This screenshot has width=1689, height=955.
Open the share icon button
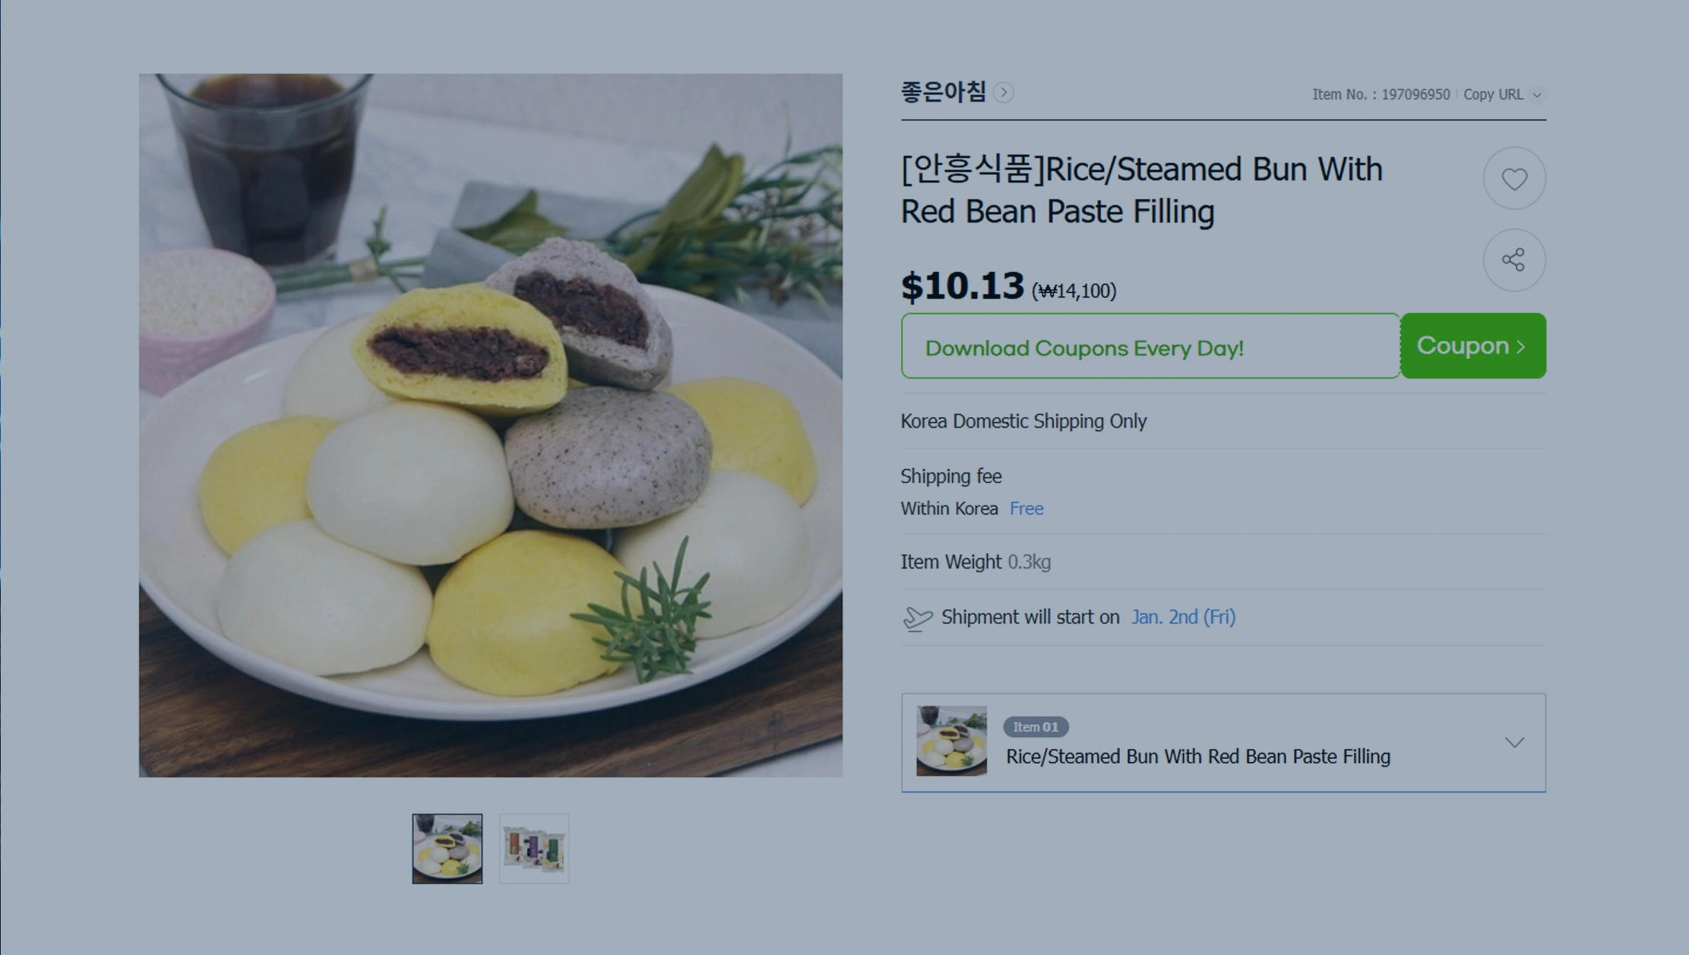[x=1513, y=260]
